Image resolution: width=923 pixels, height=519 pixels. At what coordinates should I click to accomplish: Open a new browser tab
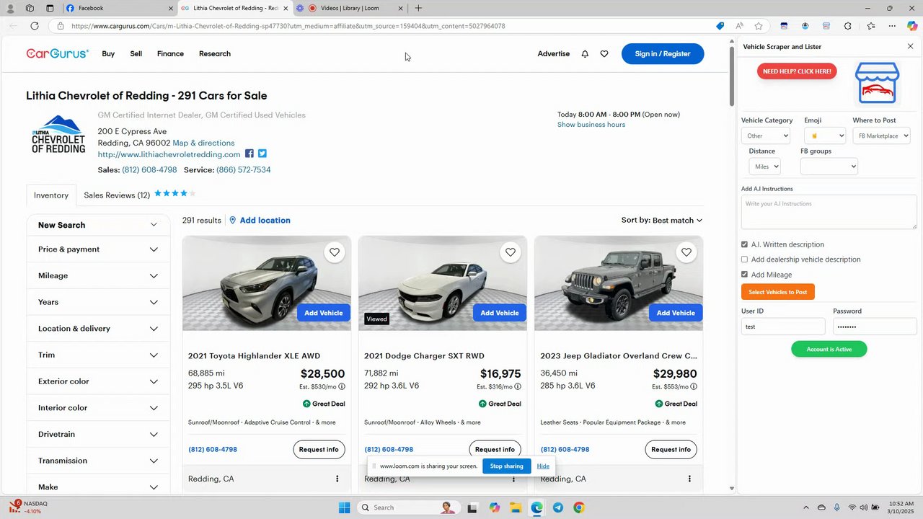pyautogui.click(x=418, y=8)
